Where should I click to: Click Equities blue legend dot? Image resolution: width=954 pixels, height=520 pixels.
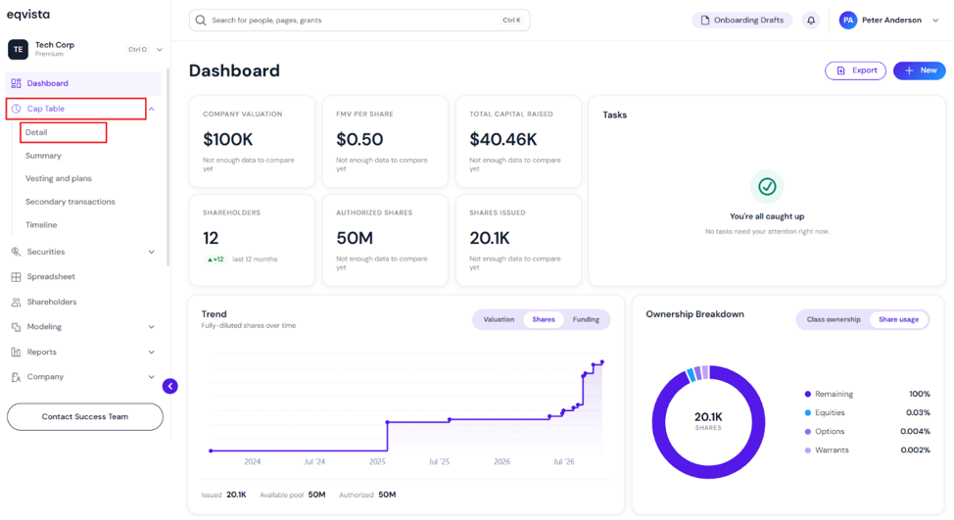(808, 413)
